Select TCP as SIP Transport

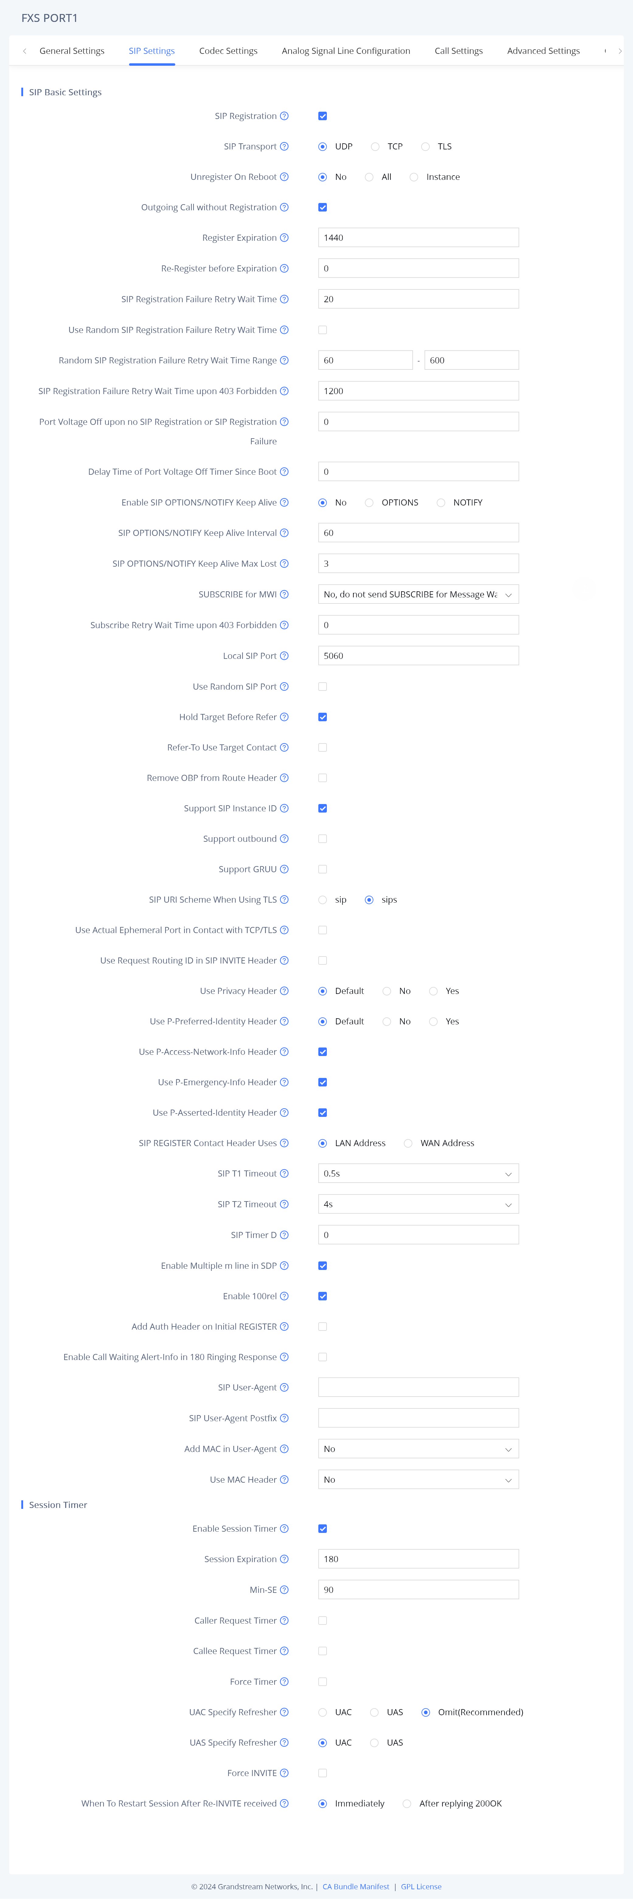376,147
